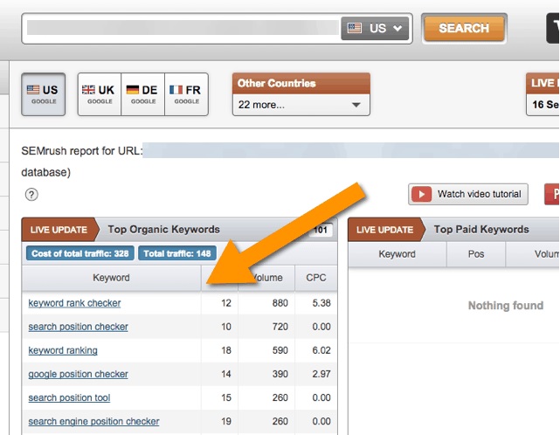Switch to FR Google database

tap(186, 94)
